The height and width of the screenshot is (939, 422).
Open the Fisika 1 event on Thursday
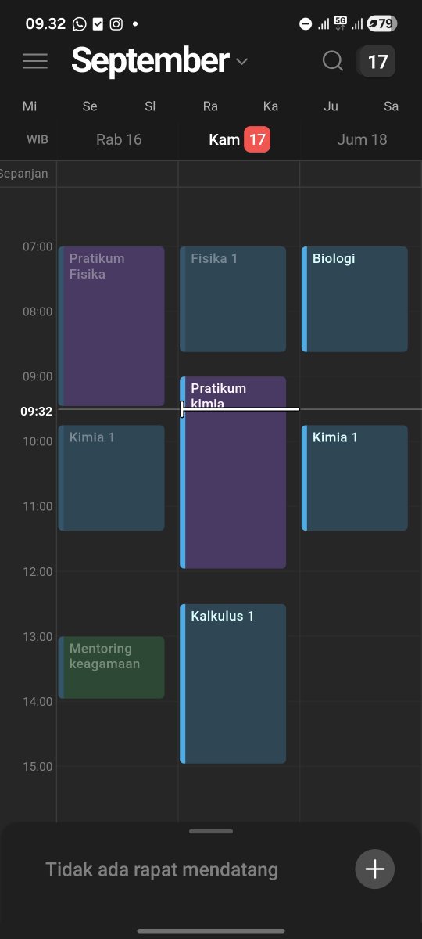click(233, 300)
